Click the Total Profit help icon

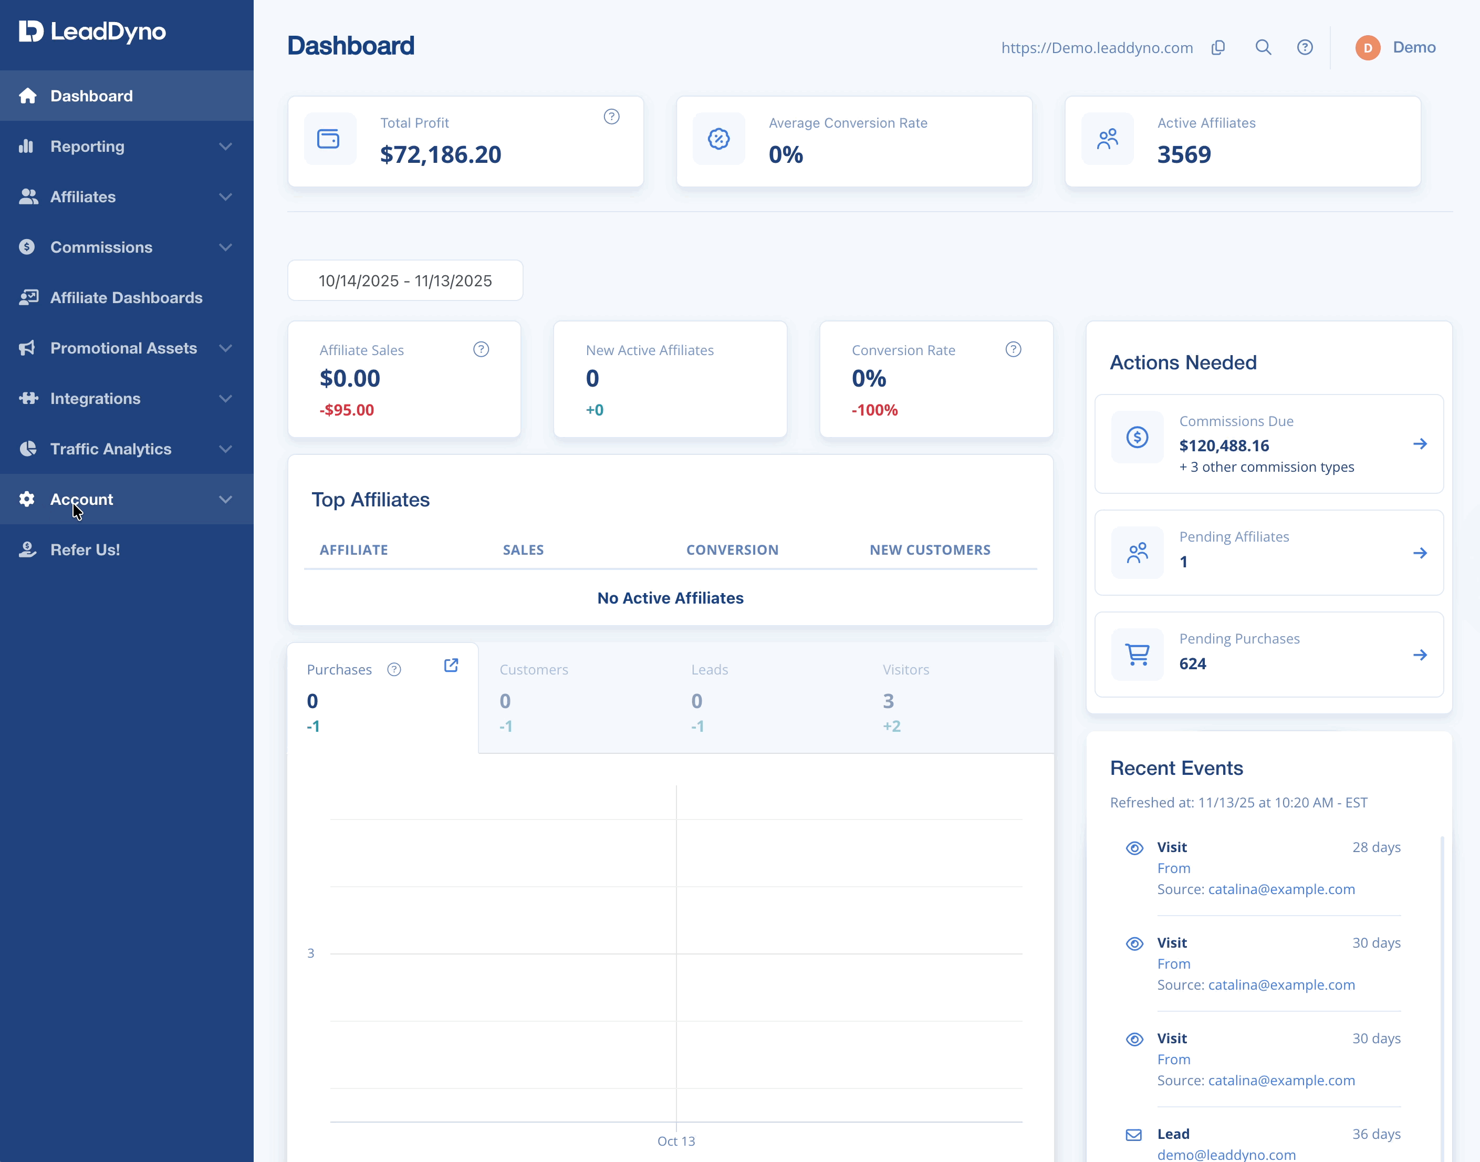(x=611, y=116)
